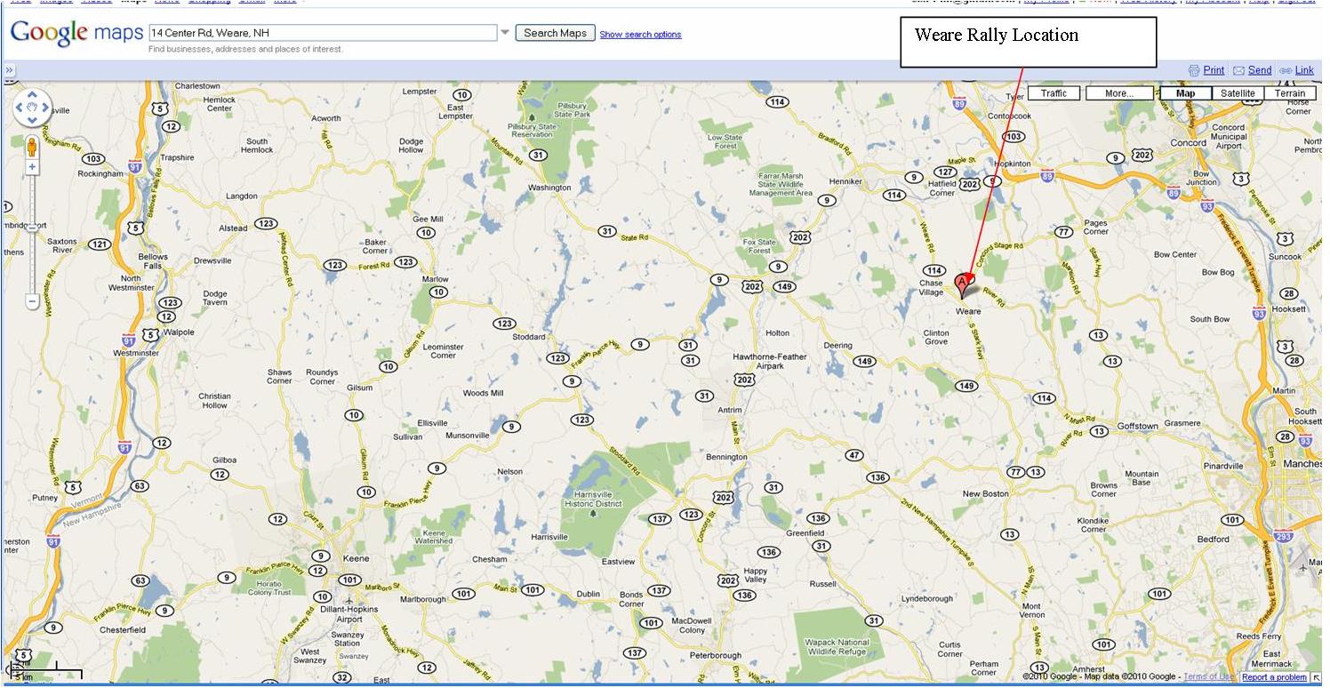
Task: Expand the left panel with double-arrow
Action: click(9, 70)
